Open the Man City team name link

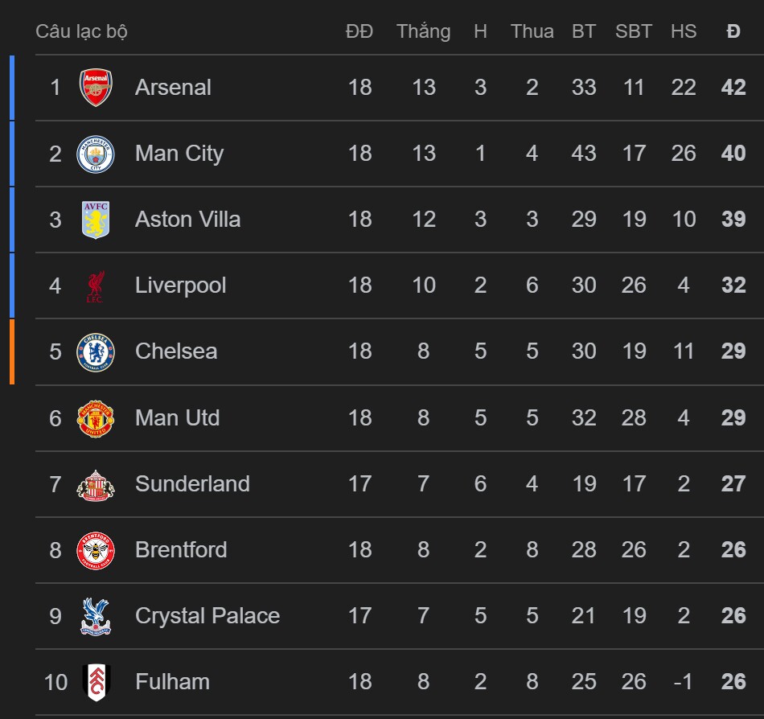pos(179,154)
